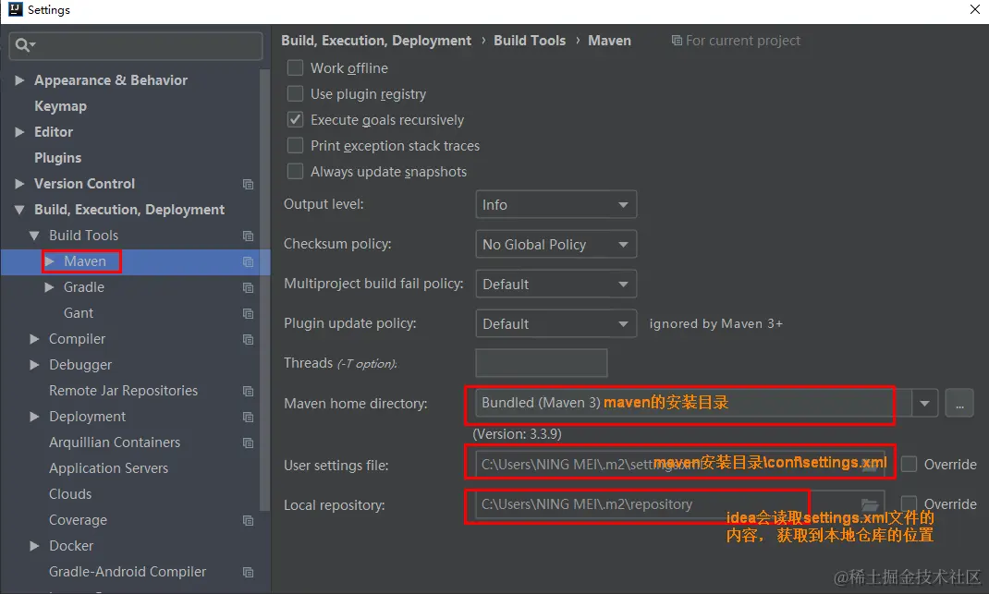Select Clouds settings item
The width and height of the screenshot is (989, 594).
tap(70, 493)
